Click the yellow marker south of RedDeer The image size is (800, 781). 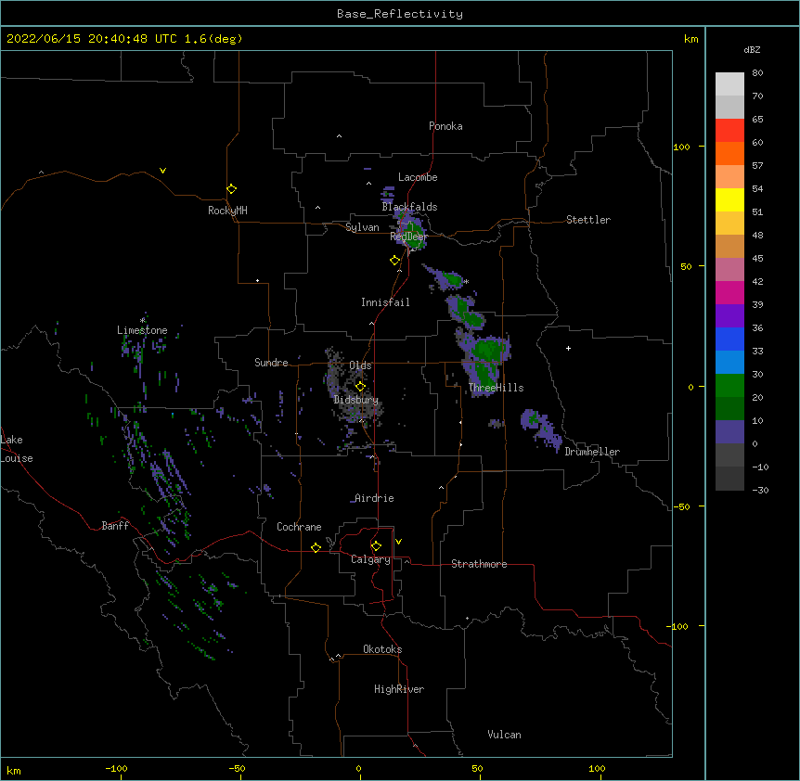point(394,260)
